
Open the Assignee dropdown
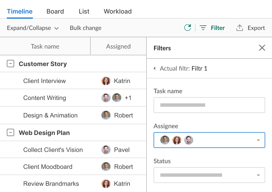coord(258,140)
